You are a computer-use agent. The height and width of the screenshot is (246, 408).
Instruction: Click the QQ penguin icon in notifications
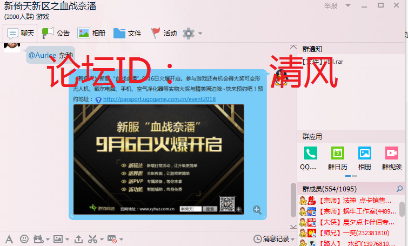(282, 77)
